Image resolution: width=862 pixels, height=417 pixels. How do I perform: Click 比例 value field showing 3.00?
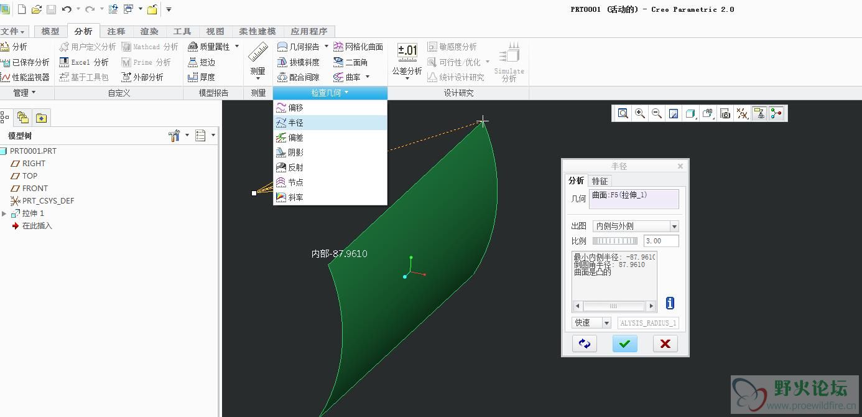click(x=661, y=241)
